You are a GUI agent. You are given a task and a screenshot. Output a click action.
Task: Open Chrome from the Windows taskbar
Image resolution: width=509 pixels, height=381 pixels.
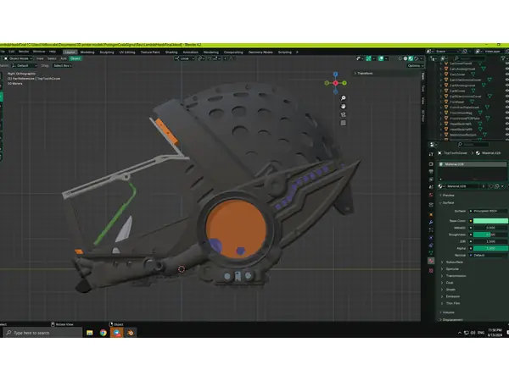103,333
